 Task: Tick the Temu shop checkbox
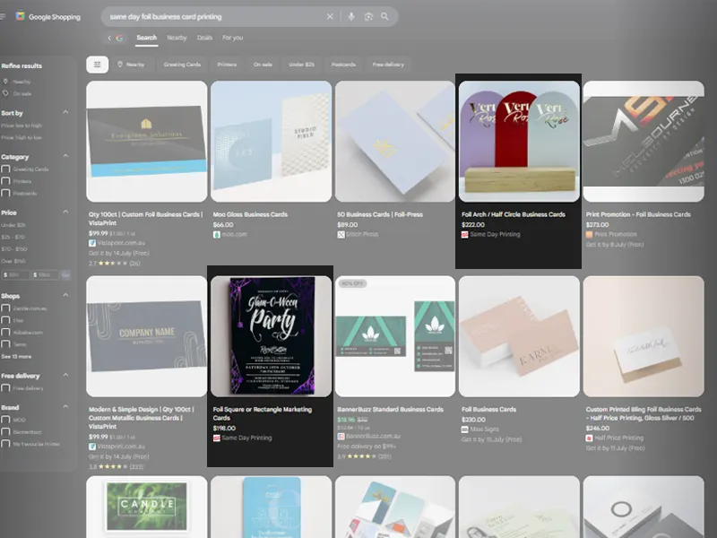5,344
